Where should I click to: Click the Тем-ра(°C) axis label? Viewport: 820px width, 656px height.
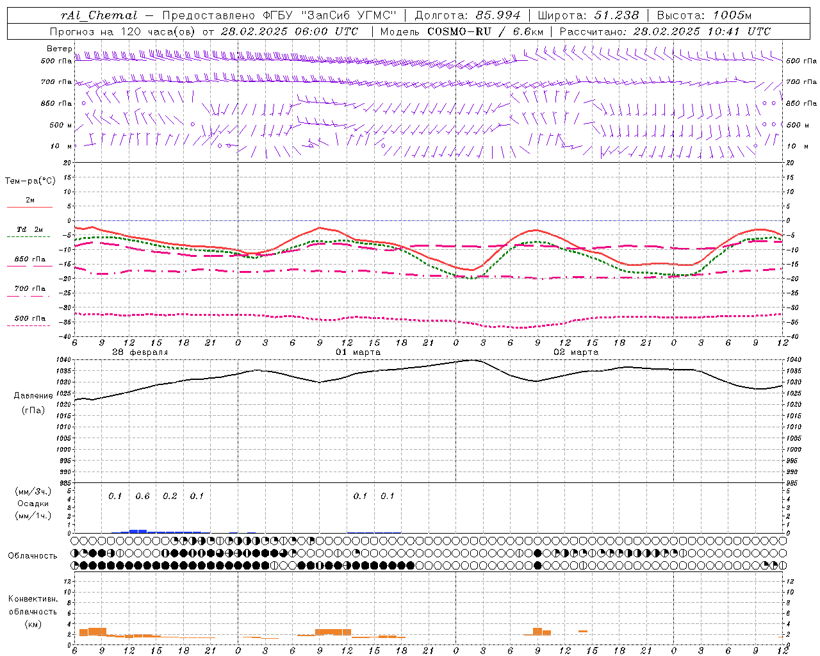click(x=30, y=181)
